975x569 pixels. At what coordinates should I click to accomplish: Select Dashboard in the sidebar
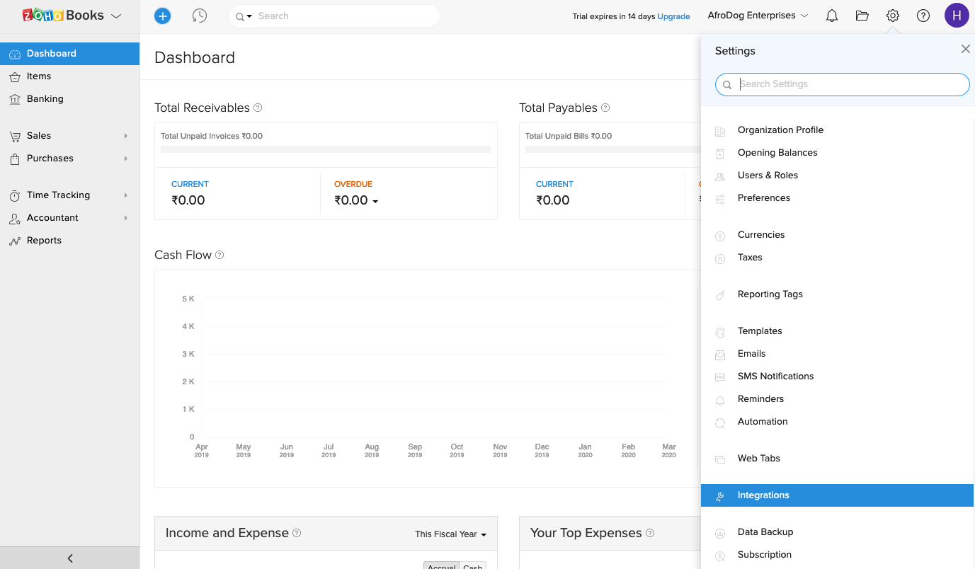(x=69, y=53)
